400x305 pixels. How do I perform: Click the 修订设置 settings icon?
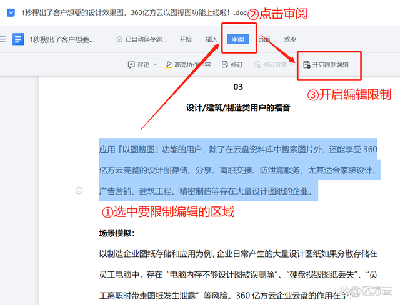coord(257,65)
